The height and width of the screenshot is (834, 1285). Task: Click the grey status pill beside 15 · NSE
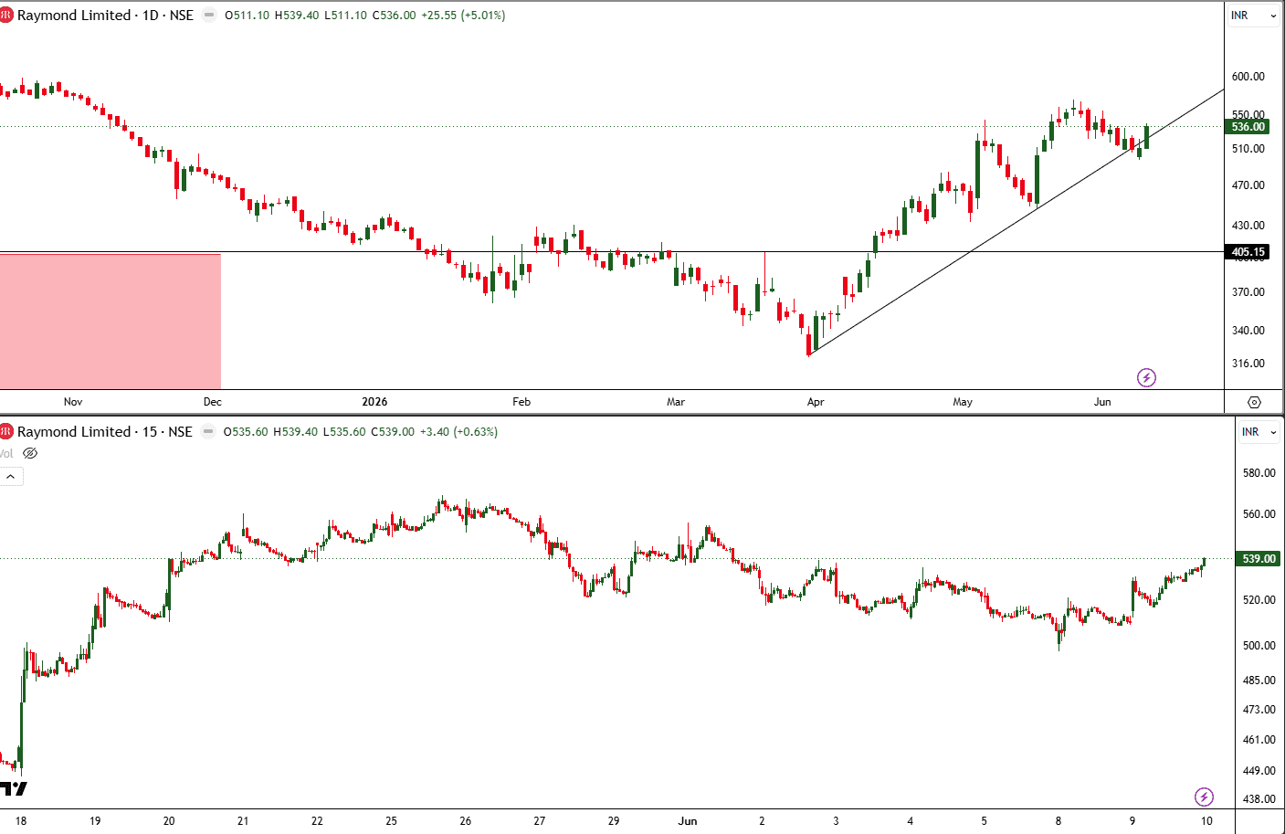(208, 432)
